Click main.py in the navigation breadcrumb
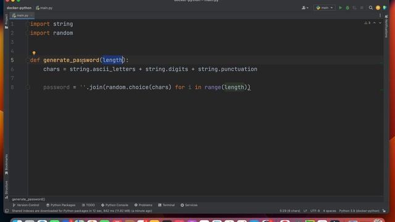This screenshot has height=222, width=395. 44,8
